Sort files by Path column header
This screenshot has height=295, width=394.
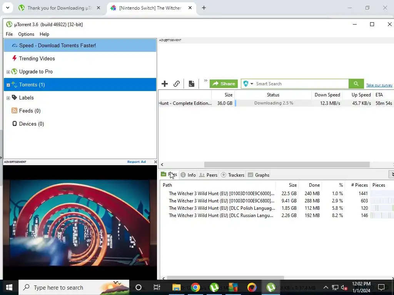pyautogui.click(x=218, y=185)
